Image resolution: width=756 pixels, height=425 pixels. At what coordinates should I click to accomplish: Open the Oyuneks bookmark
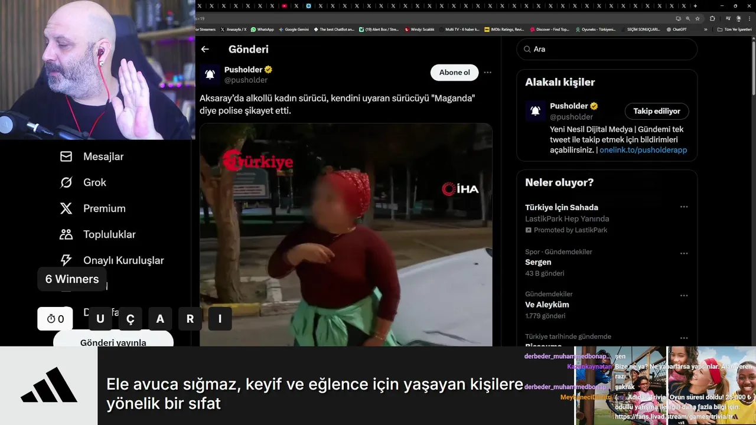595,29
